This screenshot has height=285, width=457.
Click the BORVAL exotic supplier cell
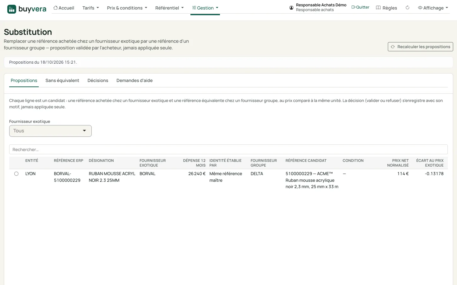tap(148, 174)
